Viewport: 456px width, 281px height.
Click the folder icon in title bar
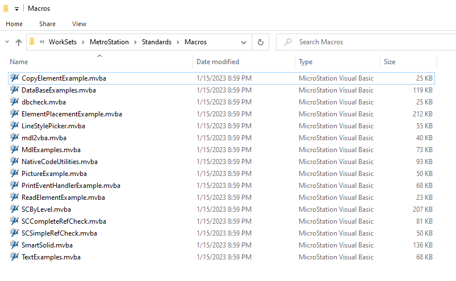6,9
